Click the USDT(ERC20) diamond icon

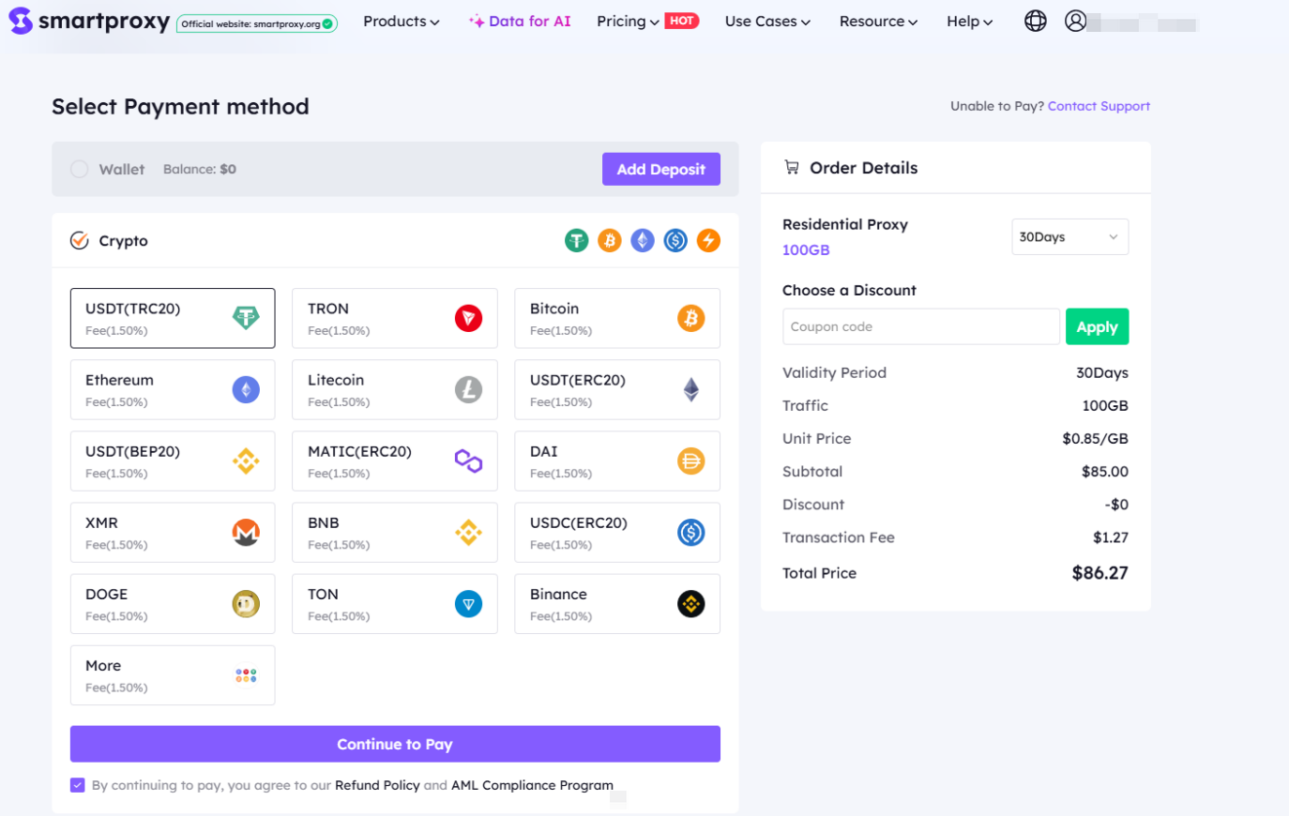[691, 389]
